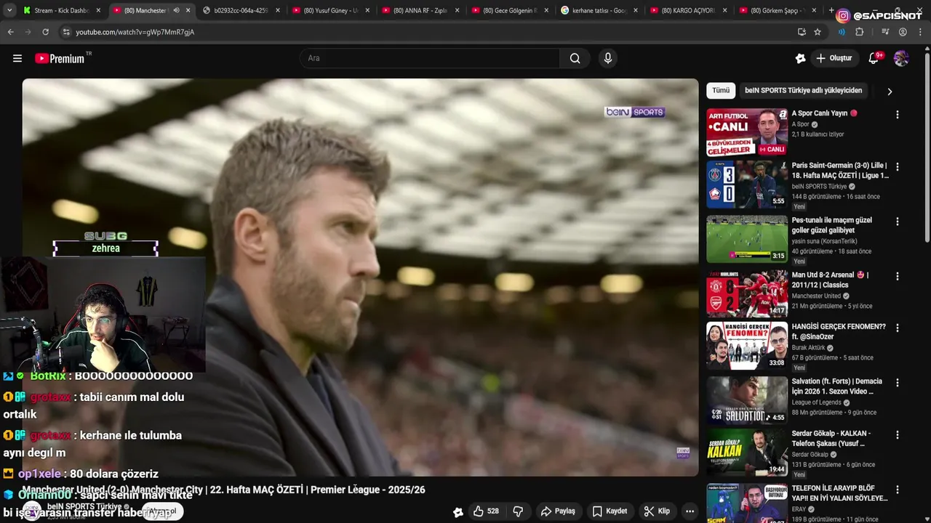
Task: Open HANGİSİ GERÇEK FENOMEN video title
Action: click(839, 332)
